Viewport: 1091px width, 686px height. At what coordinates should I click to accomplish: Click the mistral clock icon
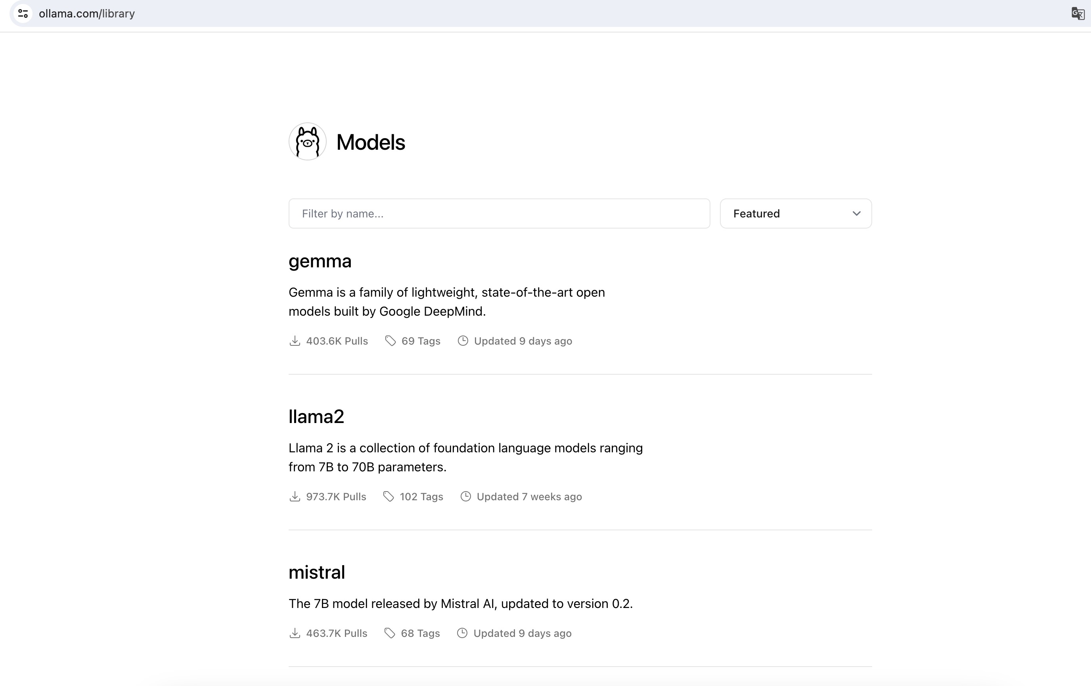tap(462, 633)
